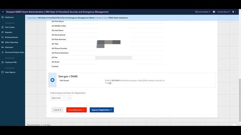Click the Status Reporting icon

(3, 42)
